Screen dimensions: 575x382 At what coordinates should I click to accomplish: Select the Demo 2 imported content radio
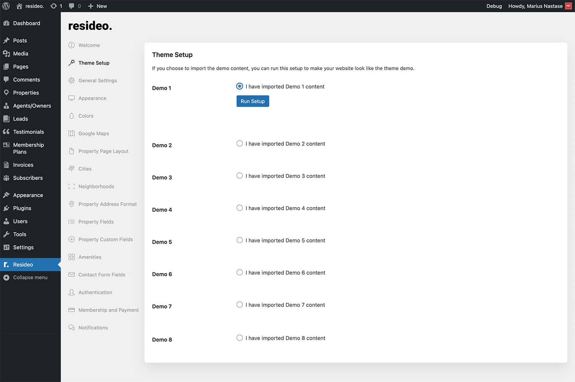click(239, 143)
